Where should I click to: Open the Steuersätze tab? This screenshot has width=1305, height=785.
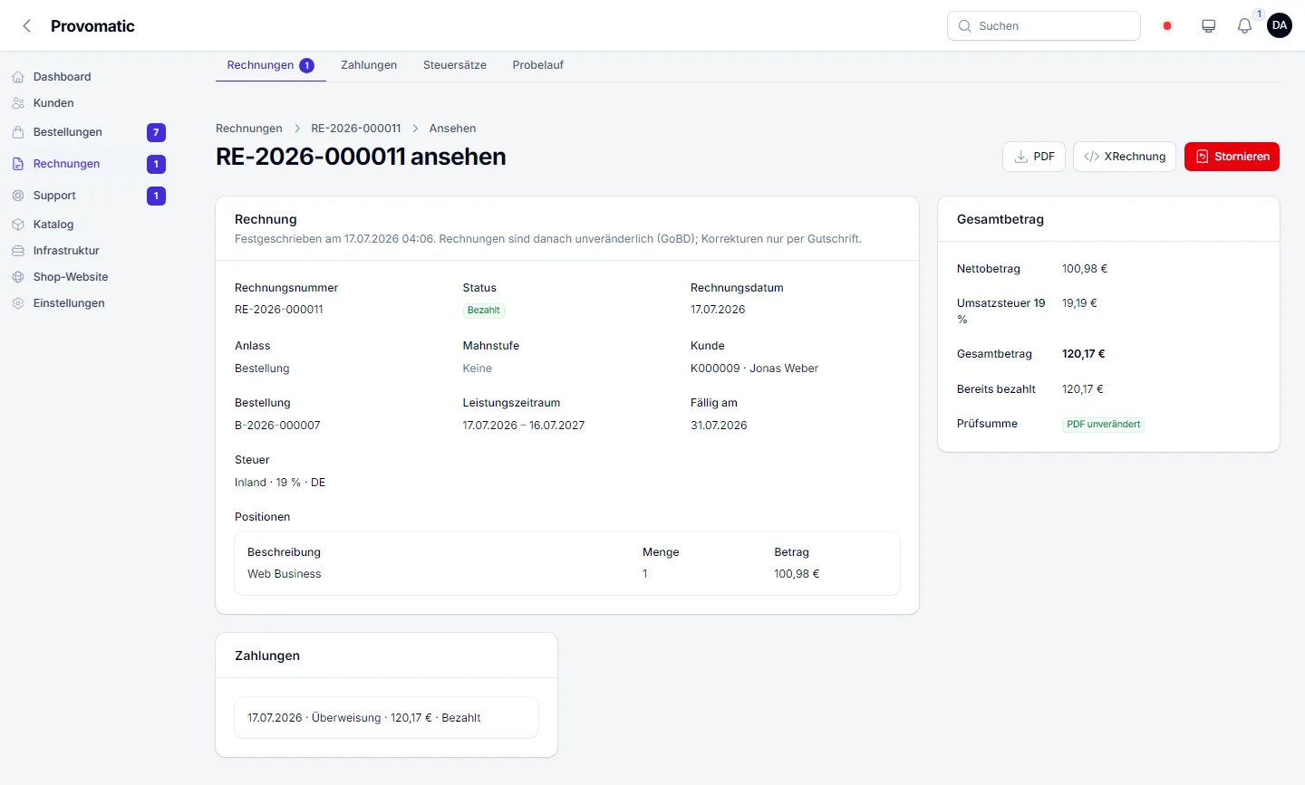pyautogui.click(x=455, y=65)
